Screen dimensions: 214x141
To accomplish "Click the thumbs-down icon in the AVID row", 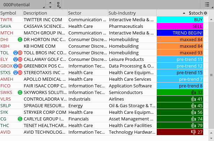I will click(x=193, y=132).
